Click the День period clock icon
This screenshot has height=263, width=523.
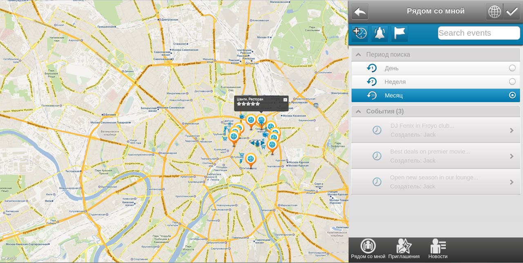372,68
